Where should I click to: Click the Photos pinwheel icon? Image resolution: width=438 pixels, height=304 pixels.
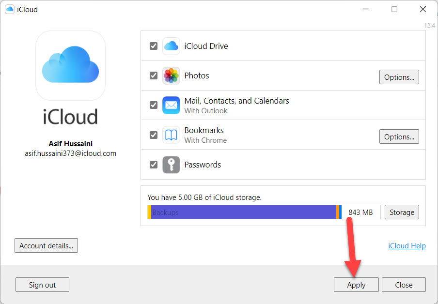171,76
